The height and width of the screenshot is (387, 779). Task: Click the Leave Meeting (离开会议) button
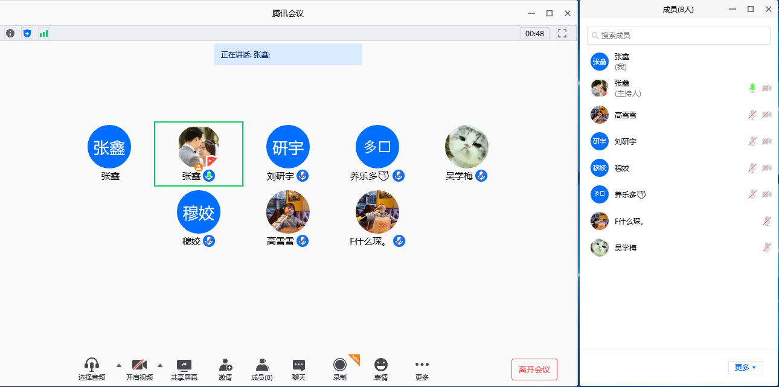pos(534,369)
